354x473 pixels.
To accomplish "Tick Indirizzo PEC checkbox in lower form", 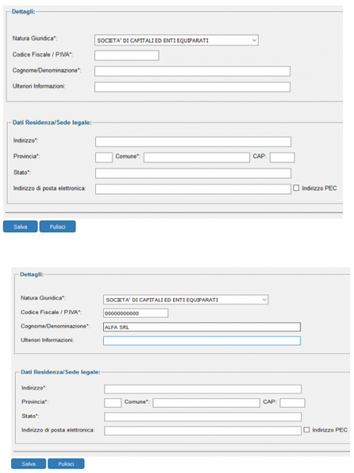I will (x=307, y=430).
